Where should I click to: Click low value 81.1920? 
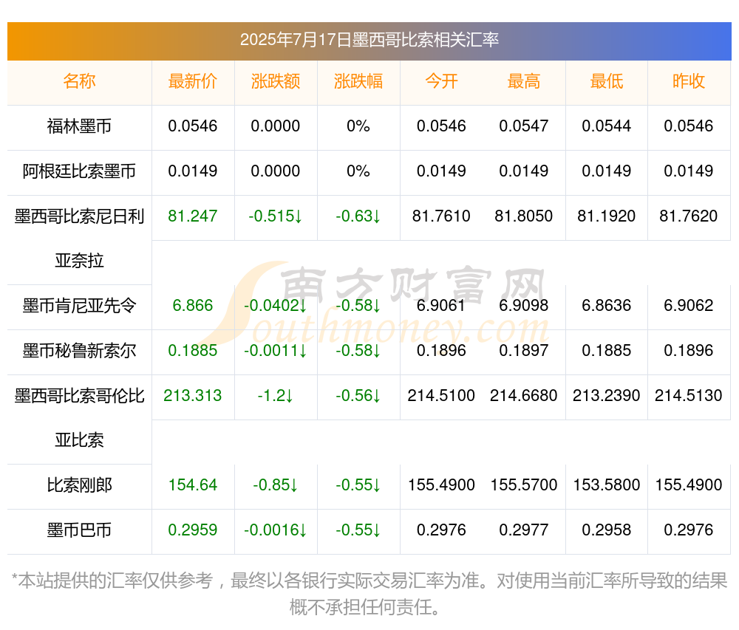[606, 216]
